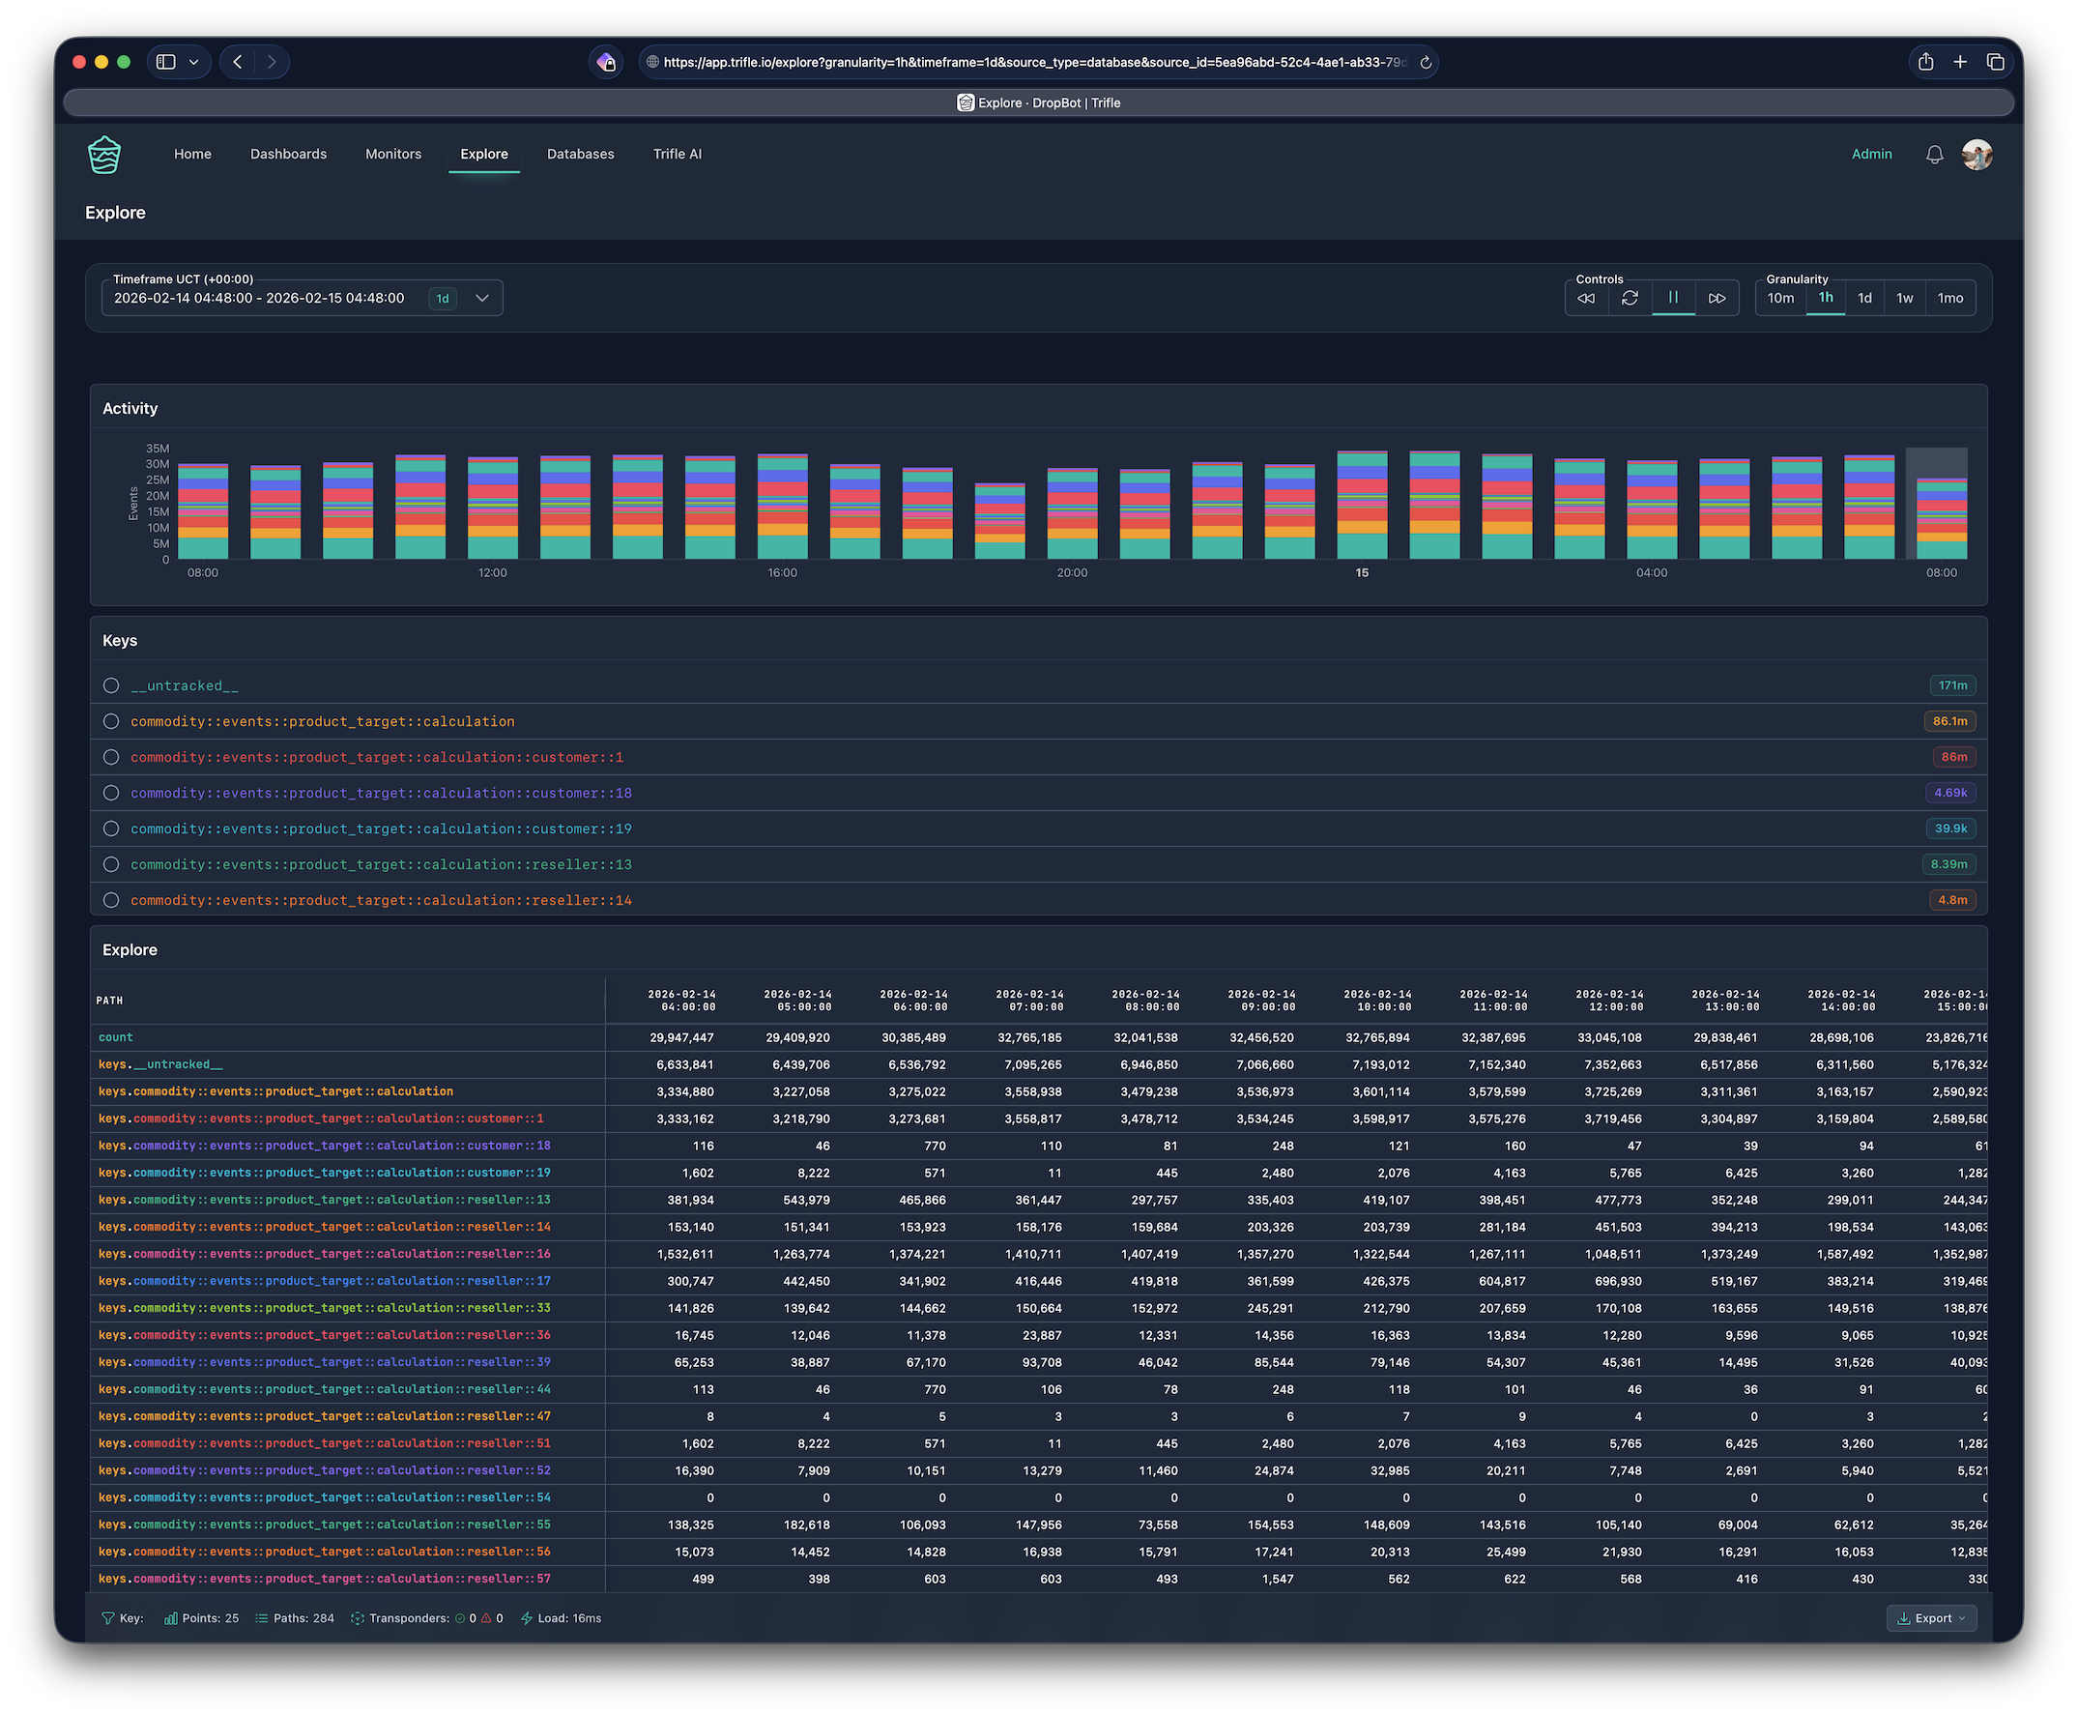
Task: Select the calculation::reseller::13 key radio
Action: click(x=111, y=864)
